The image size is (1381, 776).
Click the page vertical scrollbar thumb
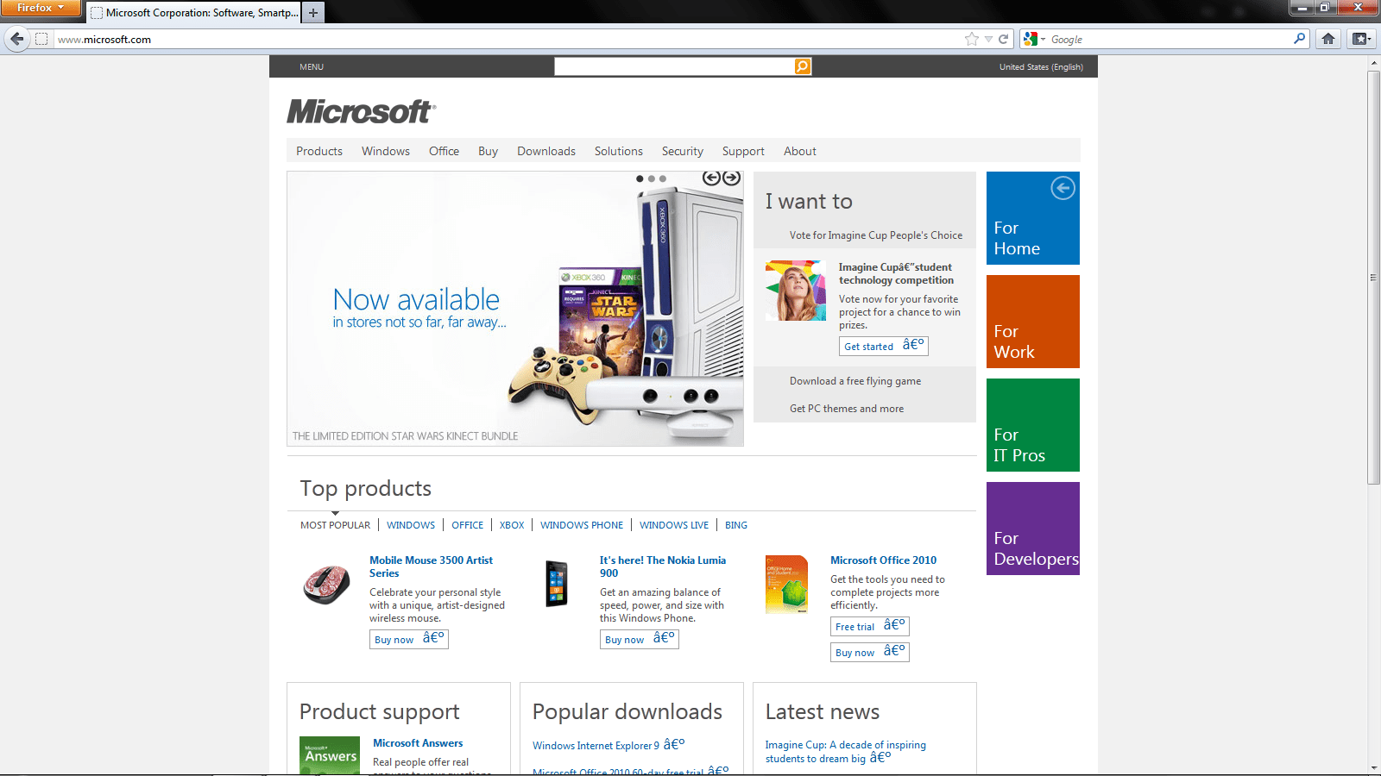tap(1374, 278)
